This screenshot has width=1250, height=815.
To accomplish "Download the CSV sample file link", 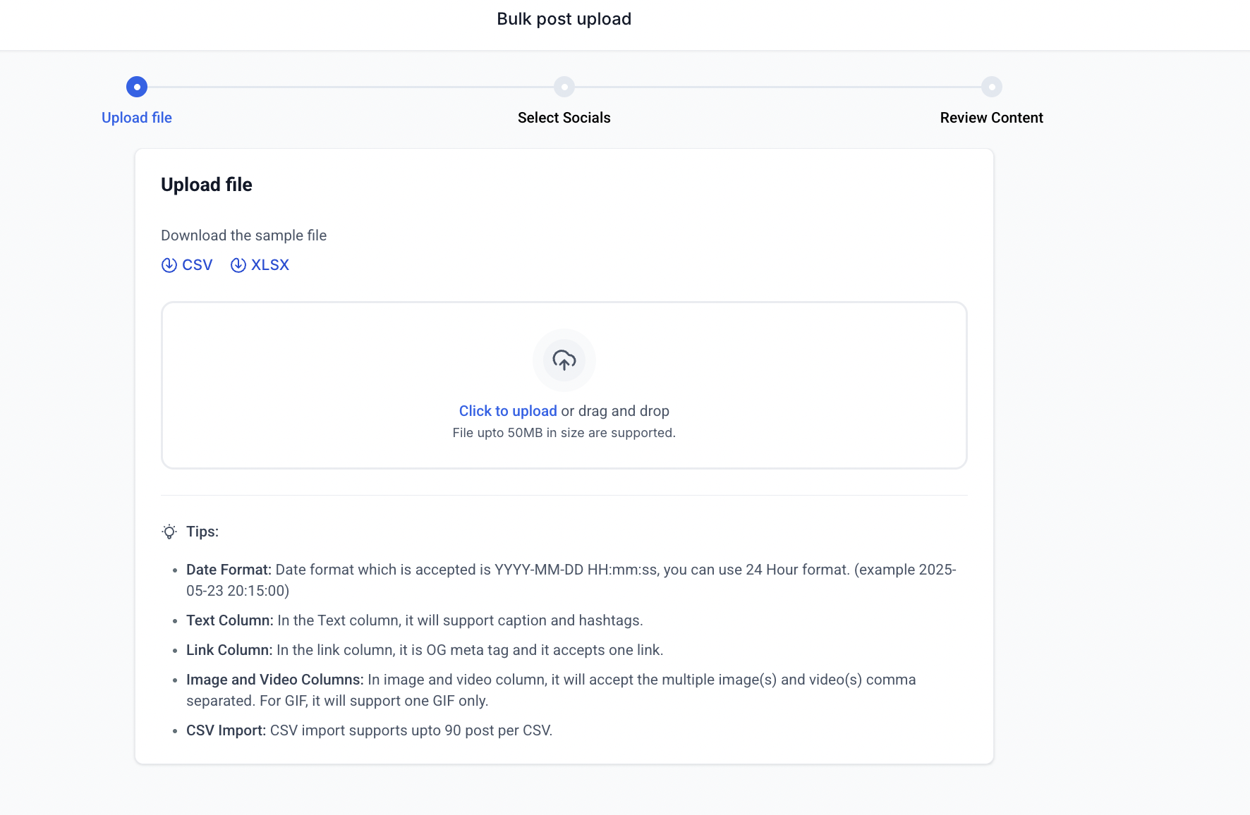I will [x=197, y=265].
